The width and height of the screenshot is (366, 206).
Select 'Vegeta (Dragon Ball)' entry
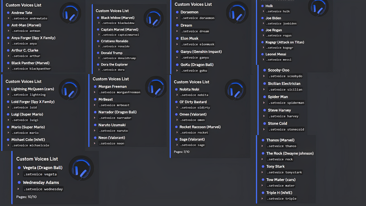click(x=42, y=168)
